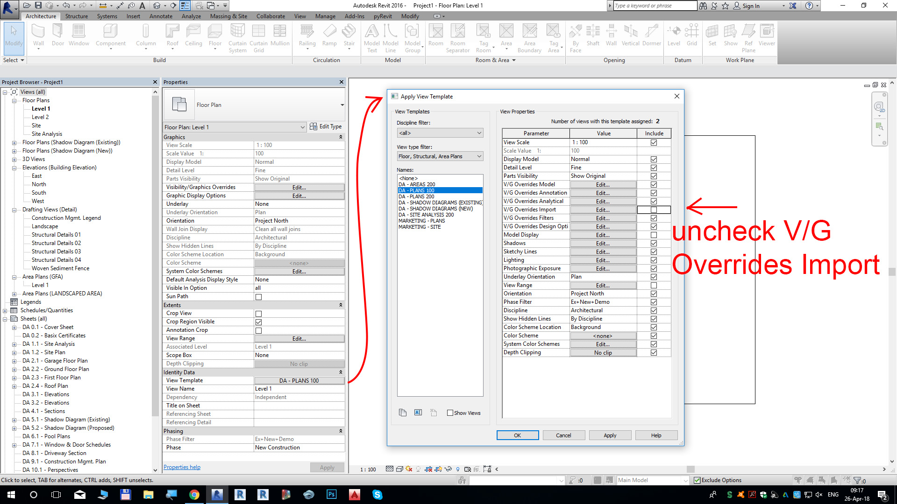Open the Annotate ribbon tab
The height and width of the screenshot is (504, 897).
coord(161,16)
